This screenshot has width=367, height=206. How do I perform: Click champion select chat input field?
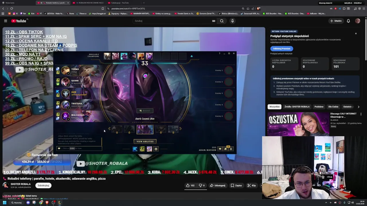coord(79,148)
